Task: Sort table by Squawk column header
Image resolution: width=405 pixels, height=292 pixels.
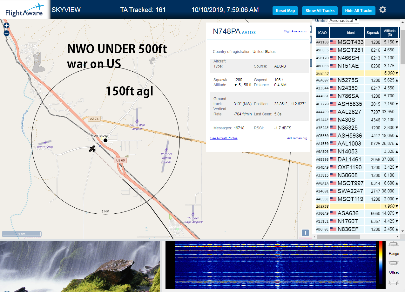Action: [373, 33]
